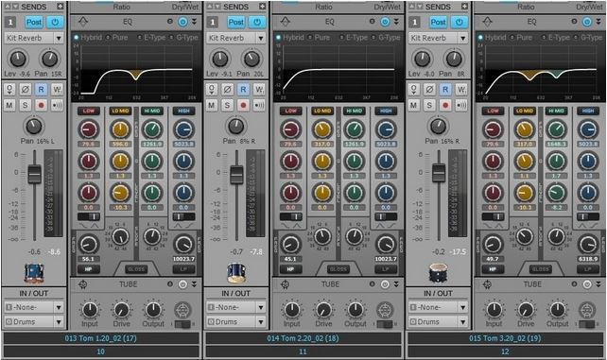The width and height of the screenshot is (607, 360).
Task: Click the Tom 2 drum track icon
Action: pos(235,273)
